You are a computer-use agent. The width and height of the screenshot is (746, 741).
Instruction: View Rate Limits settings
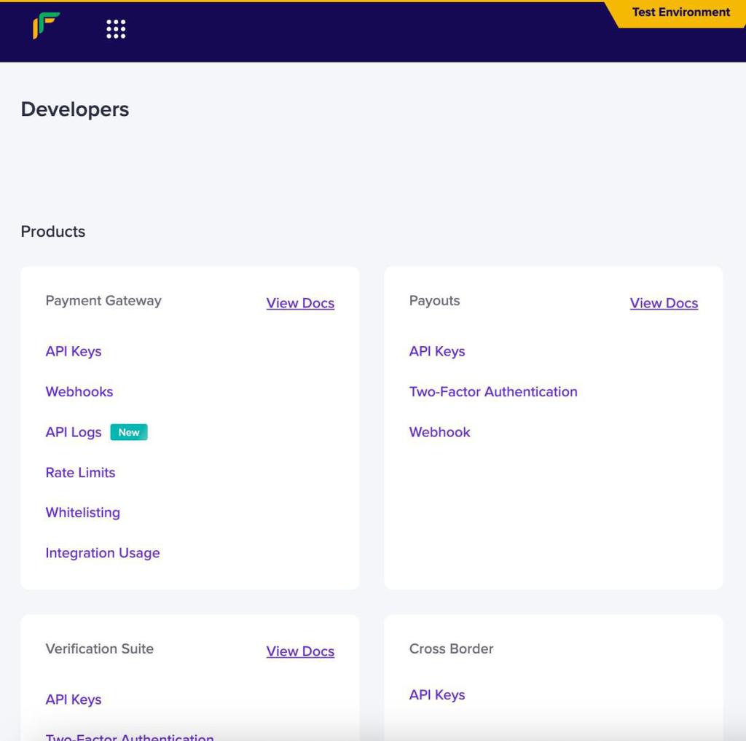pyautogui.click(x=80, y=473)
